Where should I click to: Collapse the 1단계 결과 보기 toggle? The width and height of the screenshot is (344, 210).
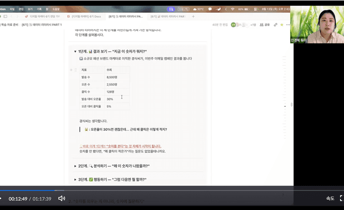(x=75, y=51)
